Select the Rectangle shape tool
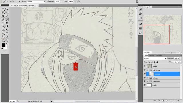This screenshot has width=183, height=103. coord(7,37)
